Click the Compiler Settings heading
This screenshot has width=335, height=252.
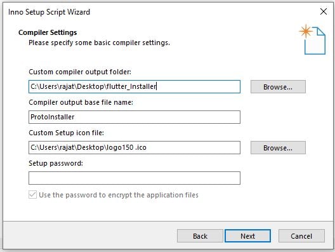pos(48,32)
